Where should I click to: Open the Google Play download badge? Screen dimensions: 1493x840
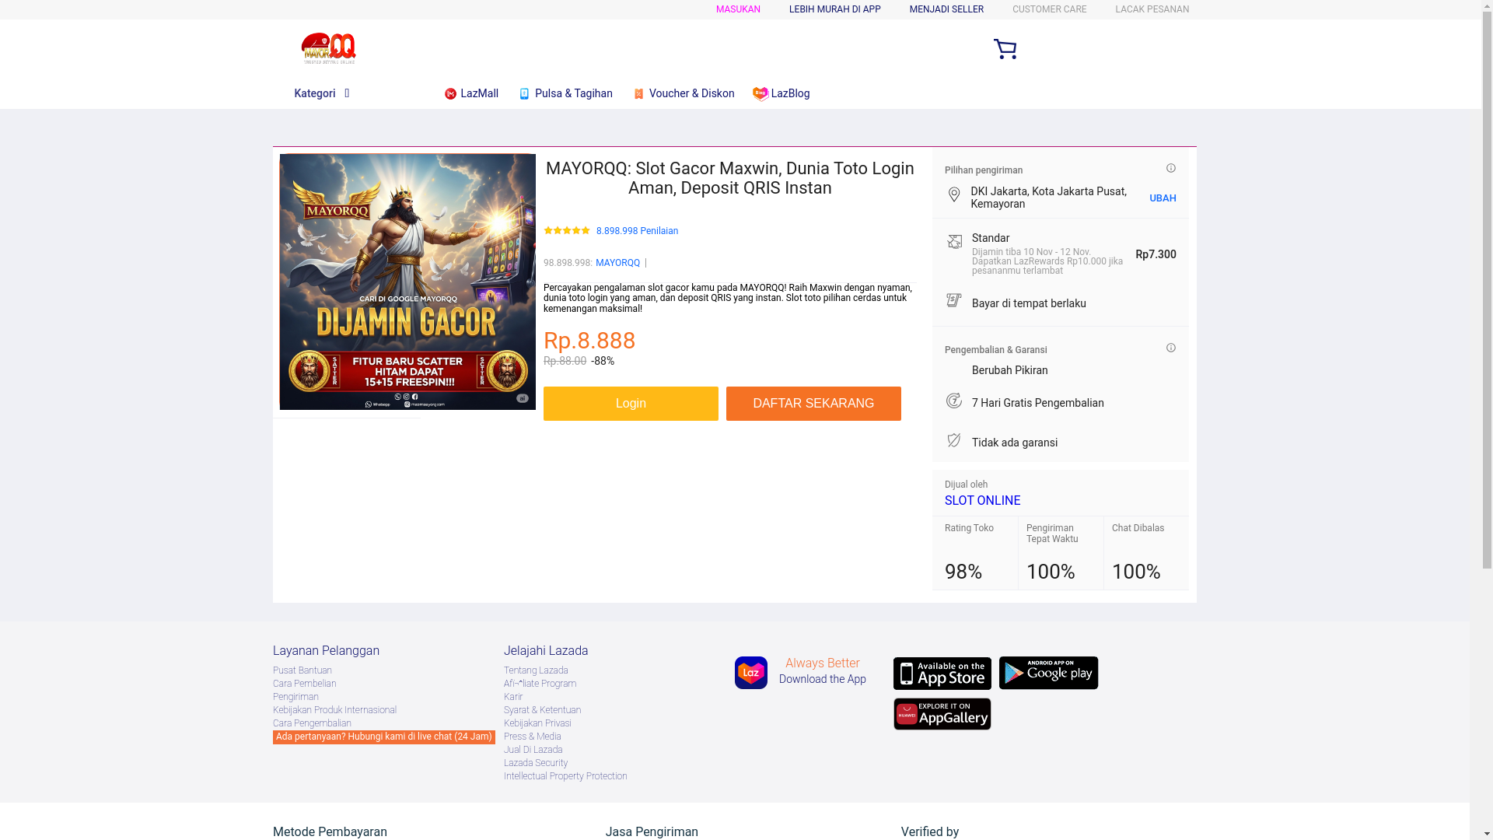point(1048,673)
